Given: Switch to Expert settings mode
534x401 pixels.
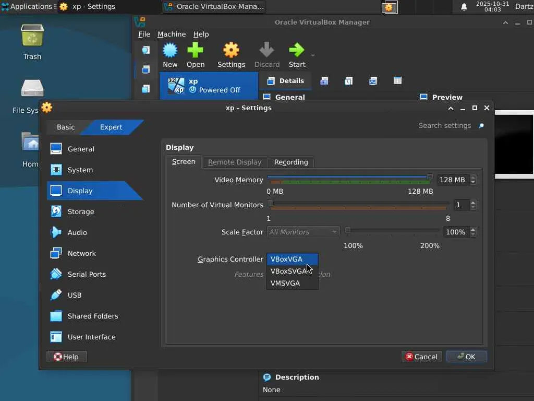Looking at the screenshot, I should pyautogui.click(x=111, y=127).
